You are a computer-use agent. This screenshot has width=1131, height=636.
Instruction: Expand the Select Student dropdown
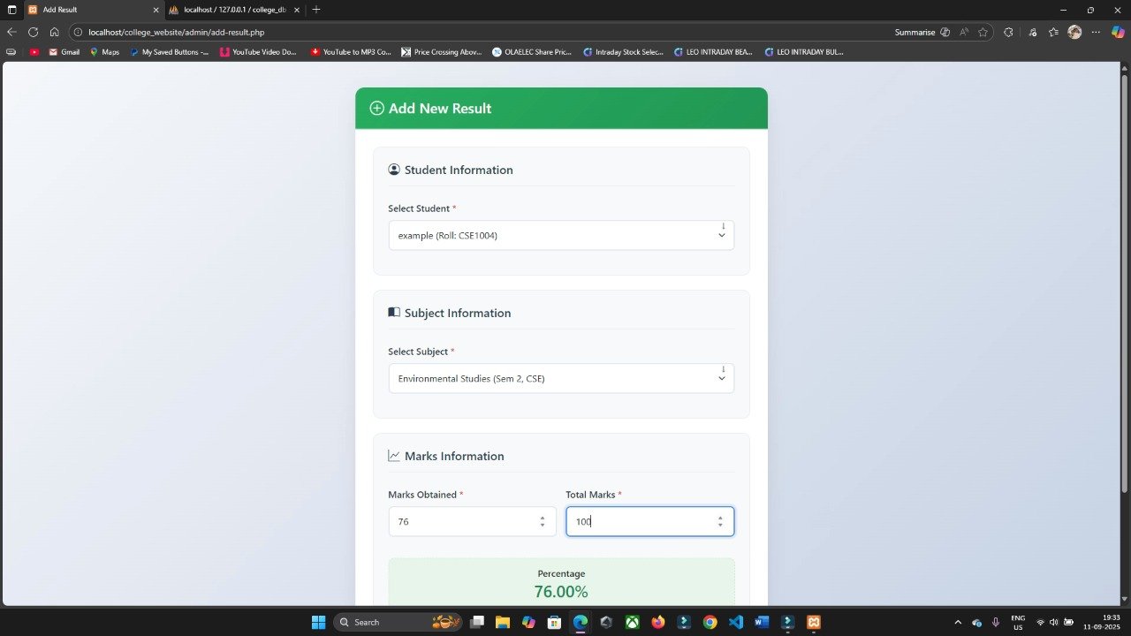[561, 235]
